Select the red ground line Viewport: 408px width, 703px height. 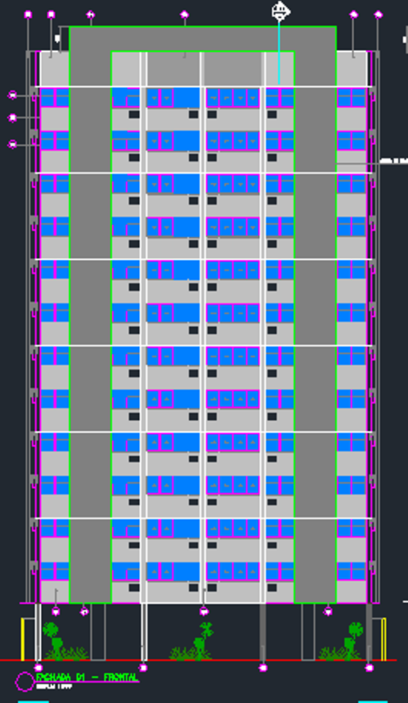pos(198,660)
